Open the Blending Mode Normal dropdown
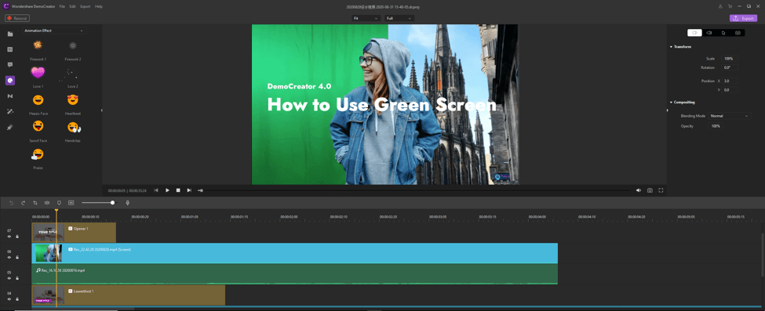 [x=729, y=116]
